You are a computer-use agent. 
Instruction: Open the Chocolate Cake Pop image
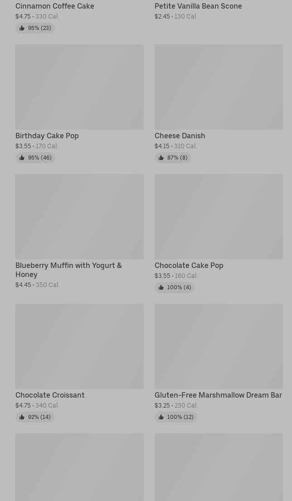tap(219, 217)
